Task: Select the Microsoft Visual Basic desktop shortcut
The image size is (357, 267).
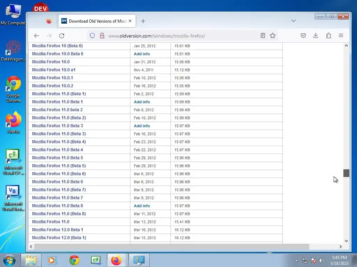Action: click(x=13, y=198)
